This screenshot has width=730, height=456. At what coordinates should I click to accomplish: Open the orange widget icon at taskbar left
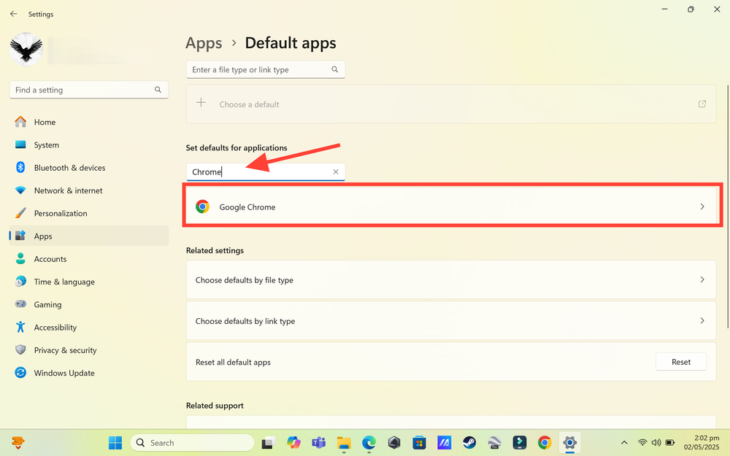(18, 443)
